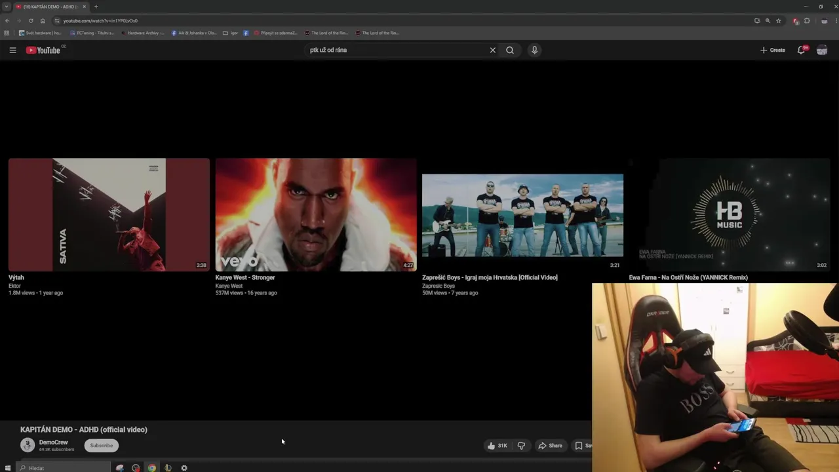Dislike the video with the thumbs-down

pyautogui.click(x=521, y=446)
